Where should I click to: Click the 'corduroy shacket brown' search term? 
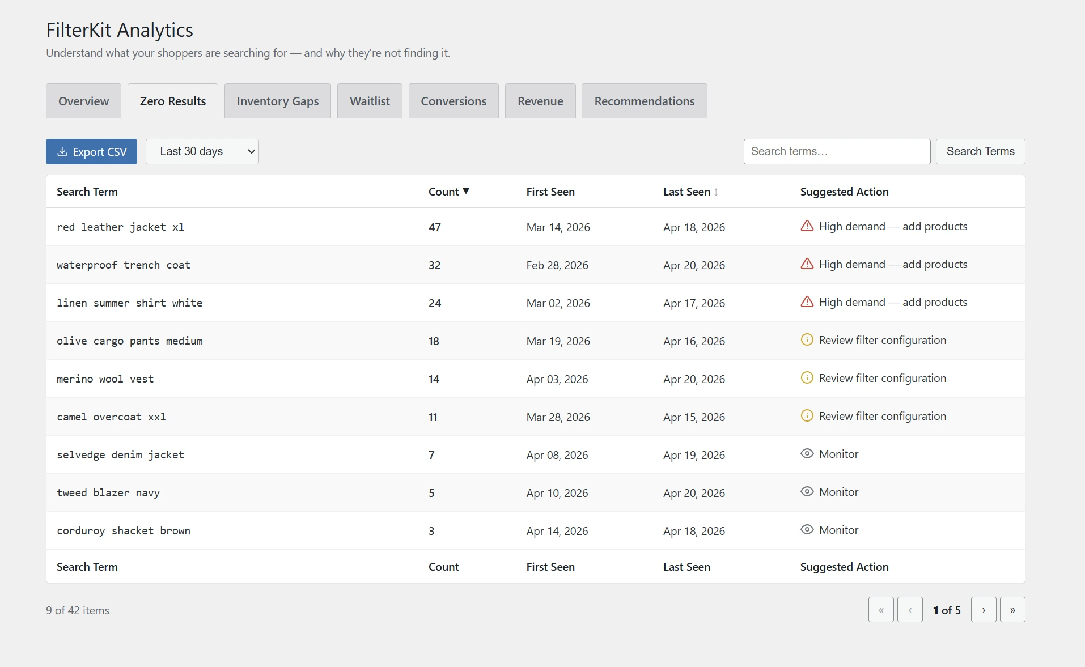124,530
